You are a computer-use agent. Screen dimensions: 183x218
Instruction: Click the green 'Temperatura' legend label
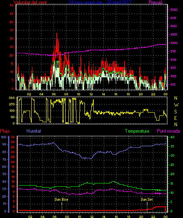[x=137, y=131]
